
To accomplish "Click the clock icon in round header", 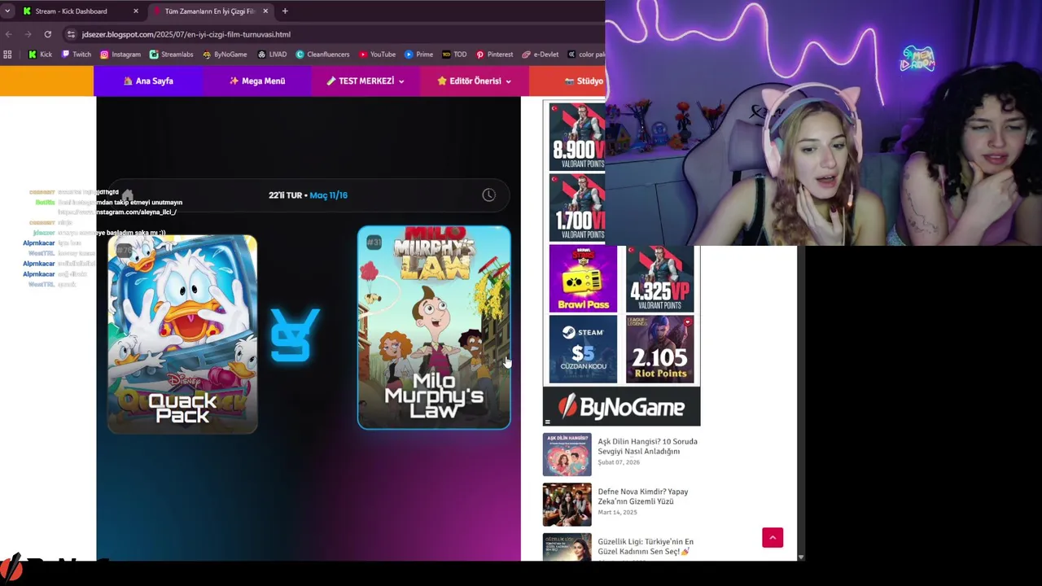I will tap(488, 195).
